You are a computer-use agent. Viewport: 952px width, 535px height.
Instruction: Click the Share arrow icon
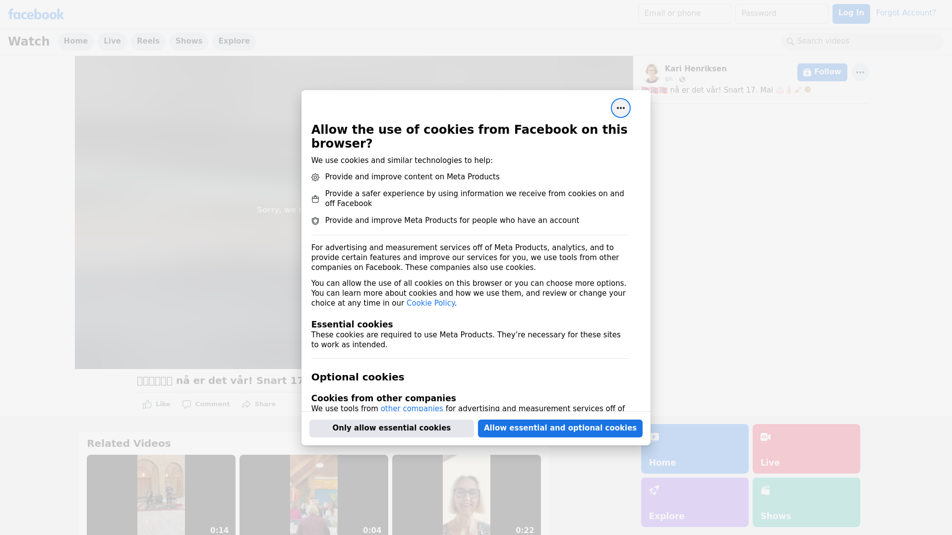click(x=246, y=404)
